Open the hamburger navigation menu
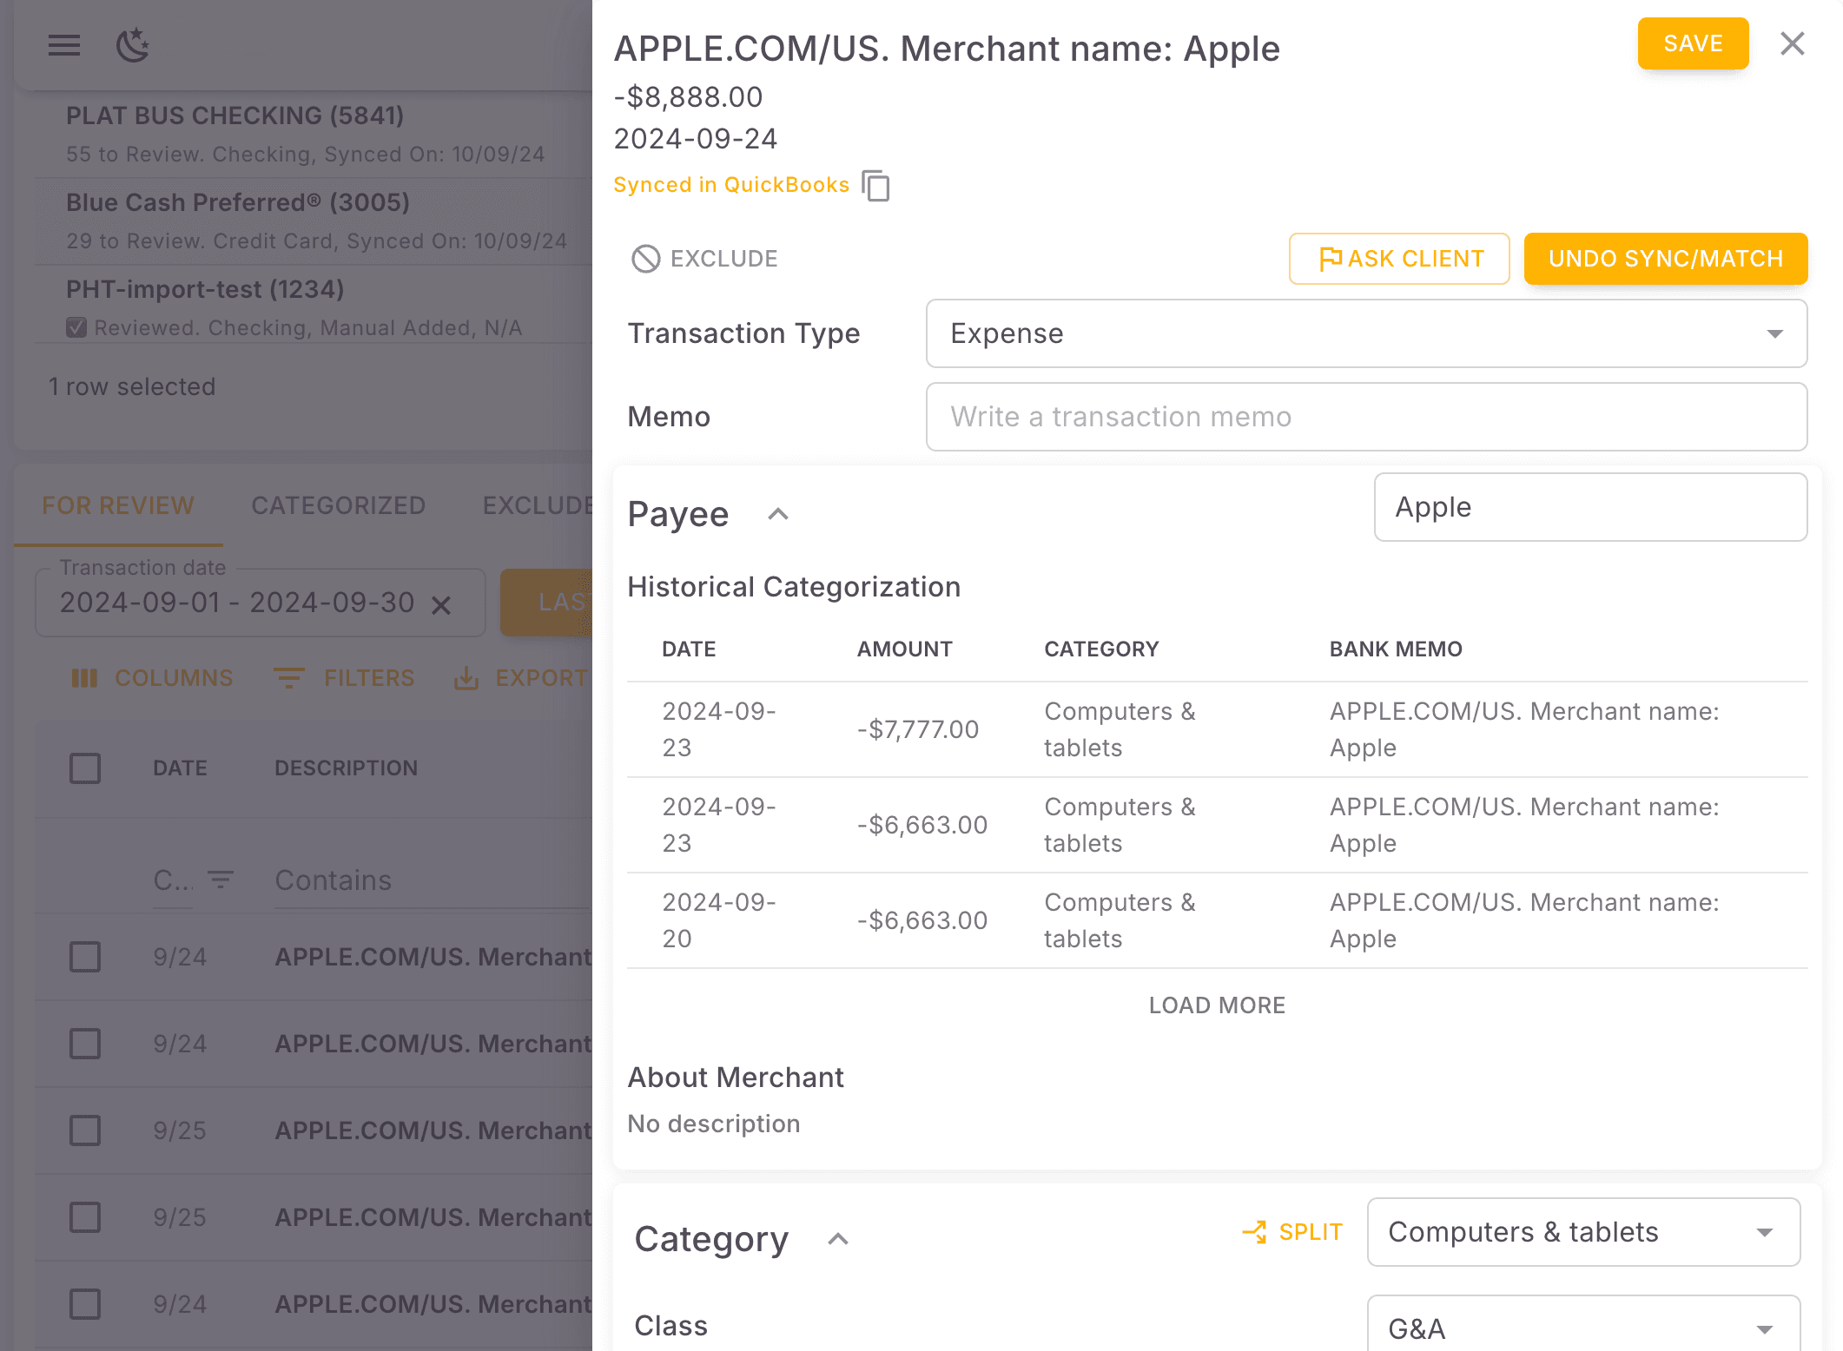The image size is (1843, 1351). click(x=63, y=45)
